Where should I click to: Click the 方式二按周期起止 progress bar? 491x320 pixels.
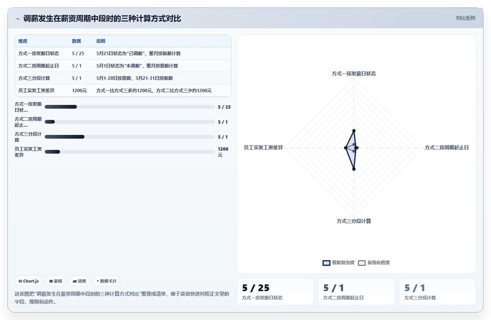(130, 122)
